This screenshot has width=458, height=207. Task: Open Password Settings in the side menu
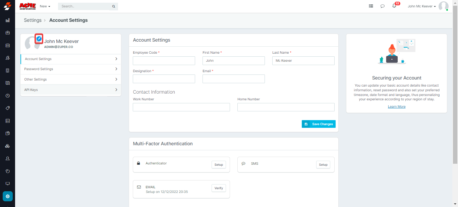pos(71,69)
